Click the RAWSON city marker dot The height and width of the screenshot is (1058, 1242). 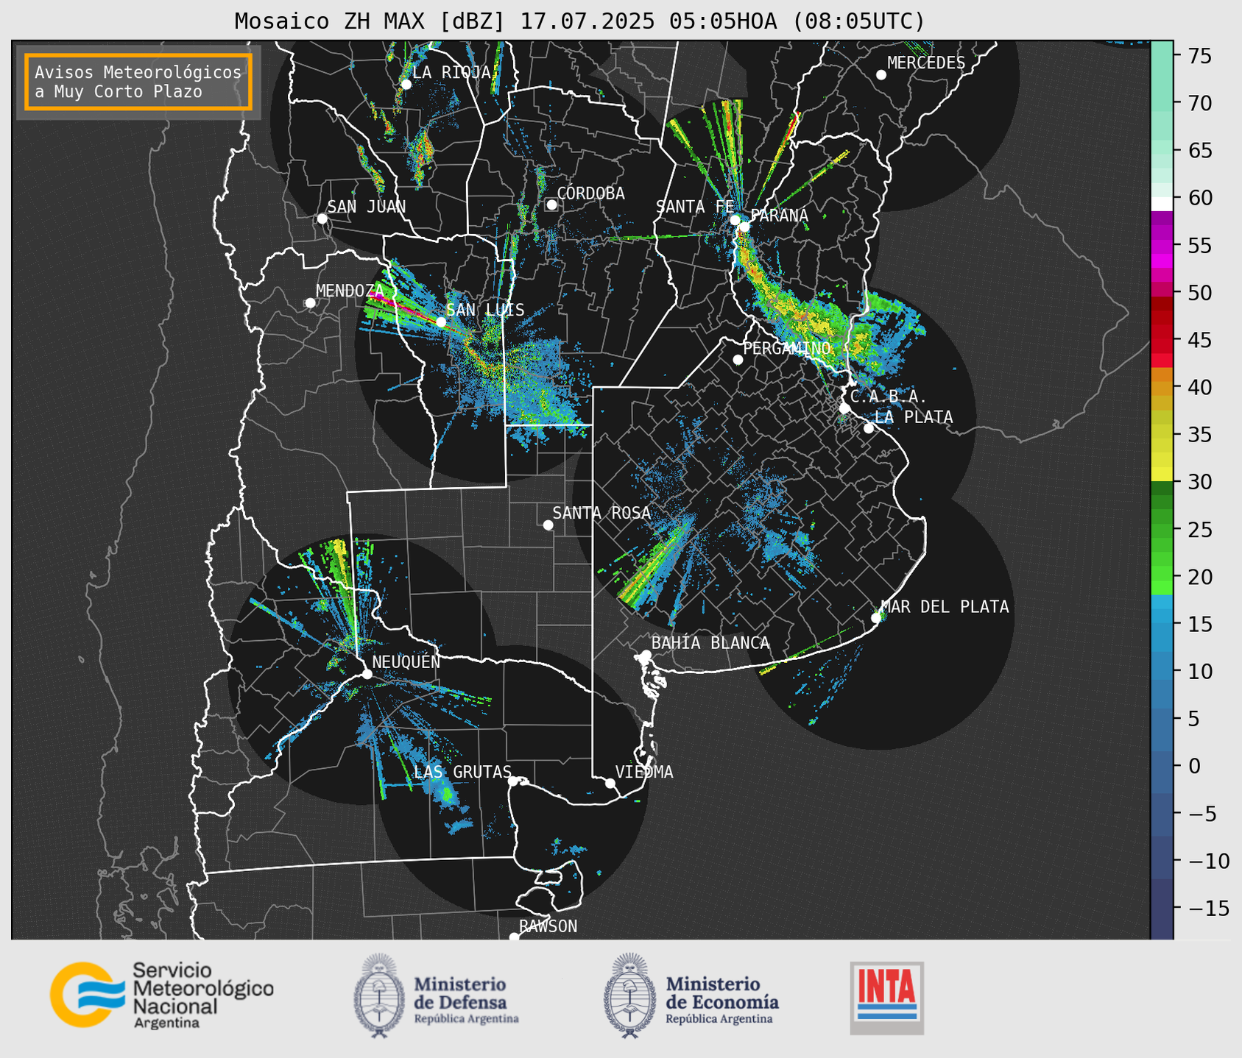pos(514,937)
